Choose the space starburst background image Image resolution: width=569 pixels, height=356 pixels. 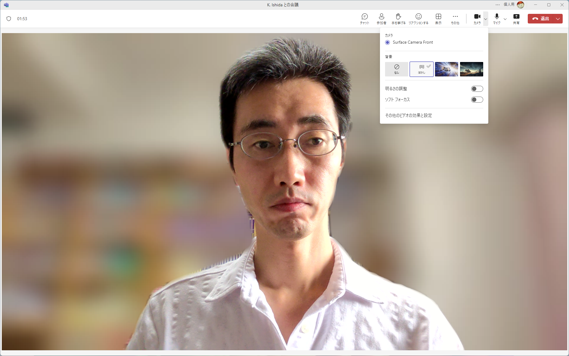(446, 69)
